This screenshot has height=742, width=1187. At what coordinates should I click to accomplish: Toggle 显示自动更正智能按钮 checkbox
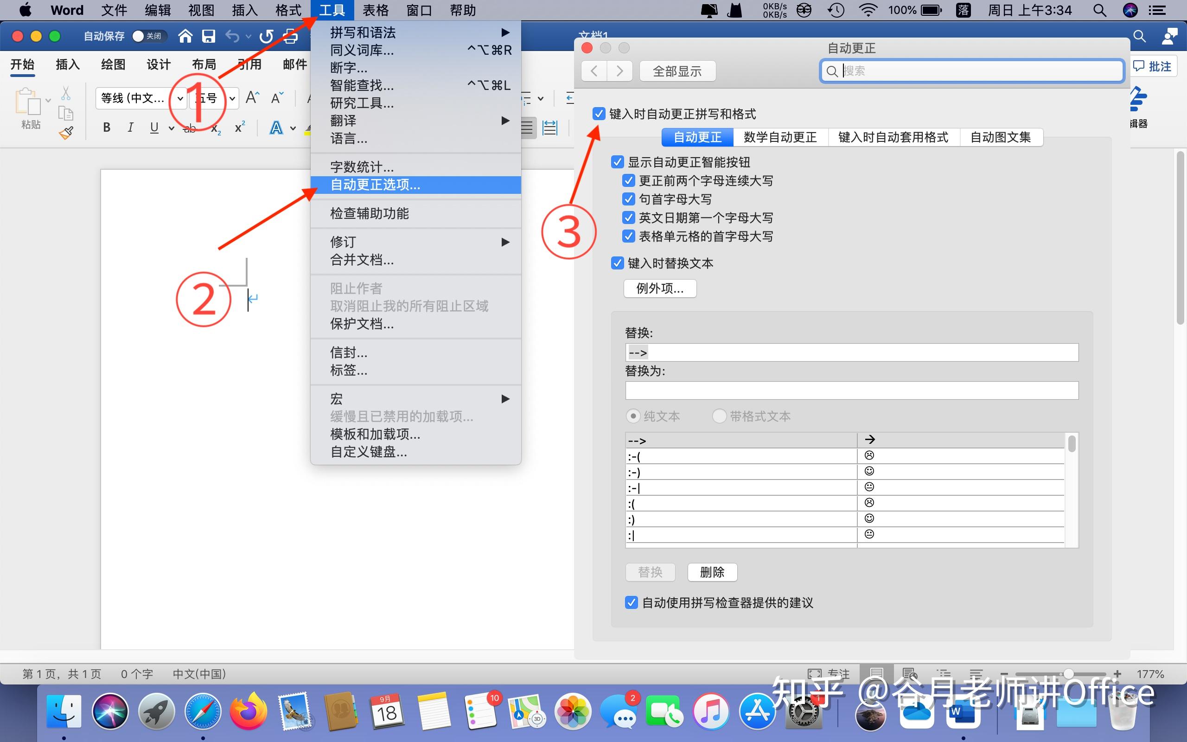(618, 162)
